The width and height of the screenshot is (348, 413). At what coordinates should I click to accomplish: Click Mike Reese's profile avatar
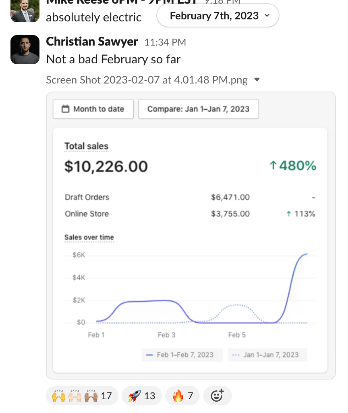pyautogui.click(x=25, y=11)
